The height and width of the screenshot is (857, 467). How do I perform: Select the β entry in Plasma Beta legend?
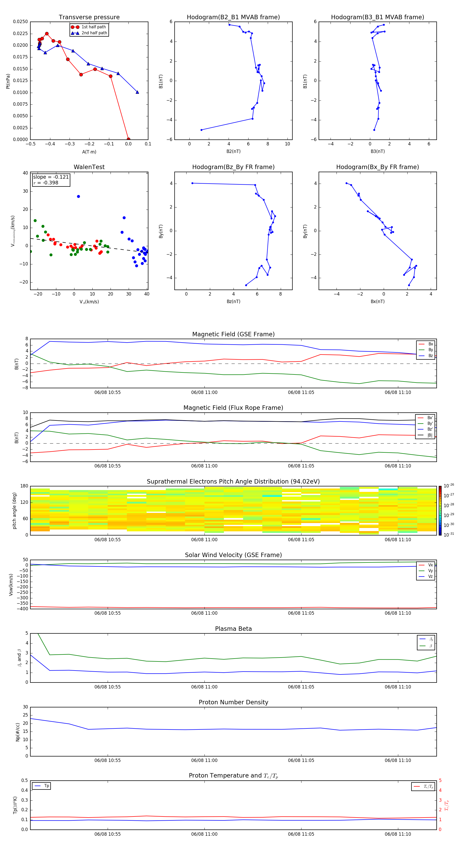426,646
